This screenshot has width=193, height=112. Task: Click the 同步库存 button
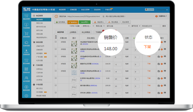pos(125,22)
